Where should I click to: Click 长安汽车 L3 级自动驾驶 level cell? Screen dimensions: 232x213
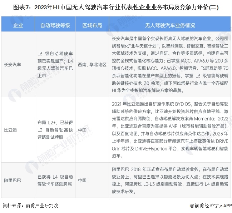[x=55, y=65]
